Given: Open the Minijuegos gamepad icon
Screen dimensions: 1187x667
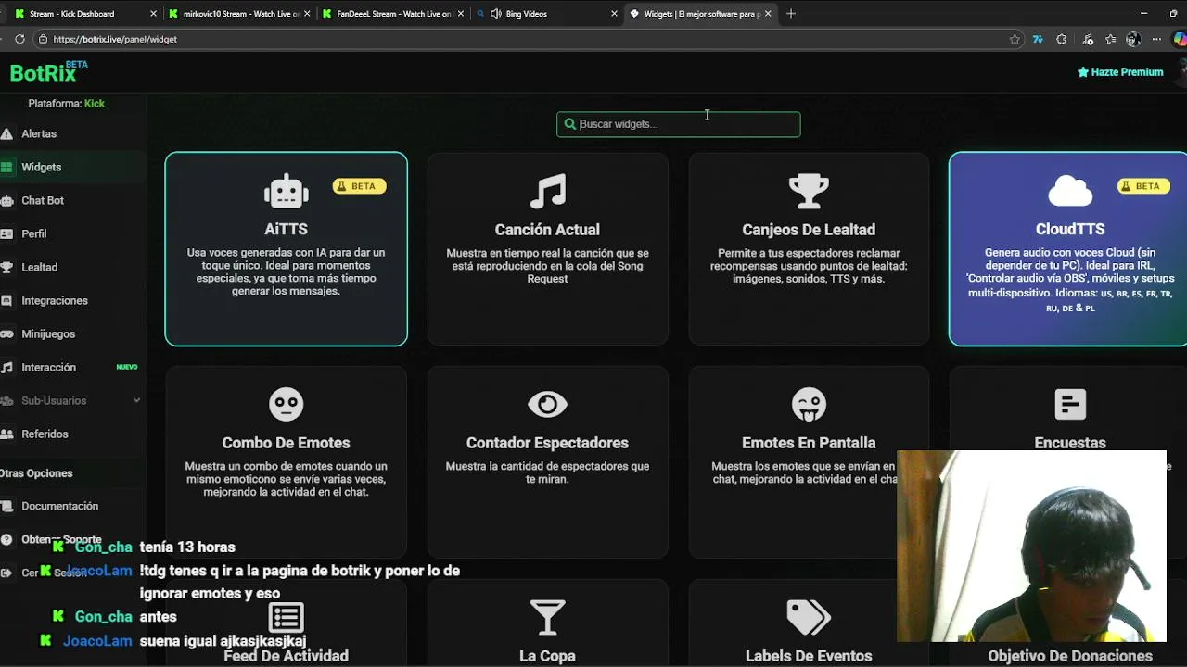Looking at the screenshot, I should coord(6,334).
